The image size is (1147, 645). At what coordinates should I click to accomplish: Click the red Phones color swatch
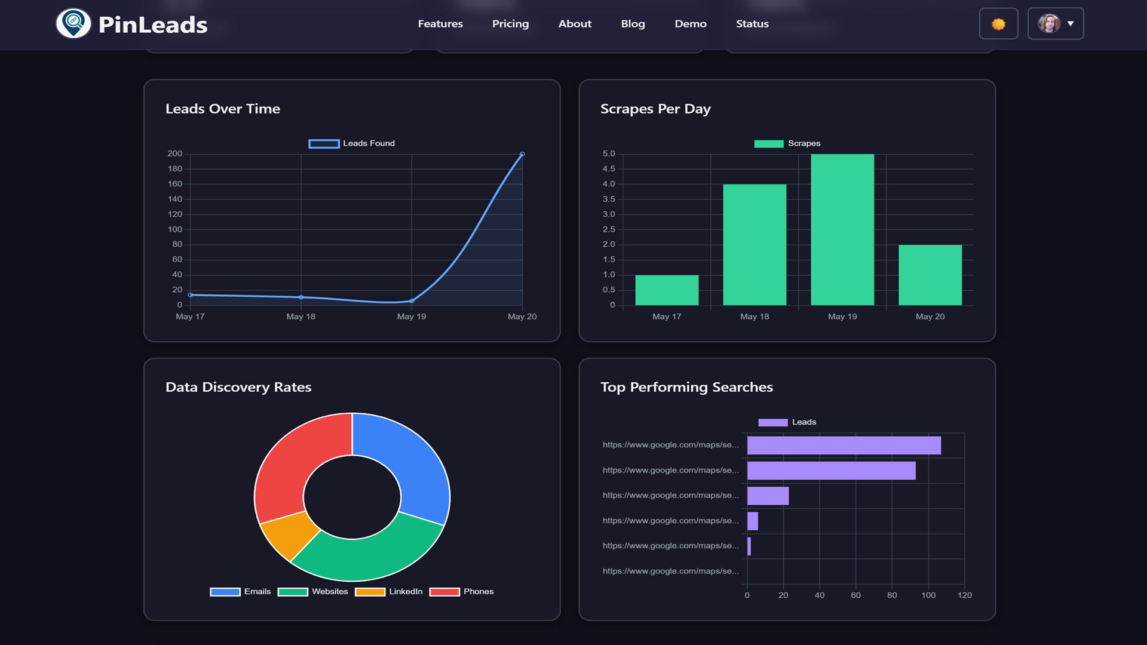point(444,592)
